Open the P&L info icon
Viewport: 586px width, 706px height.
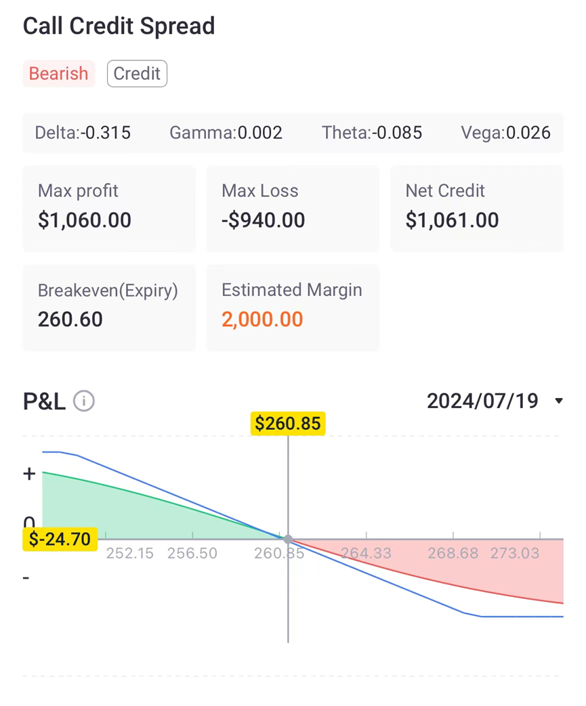click(84, 401)
